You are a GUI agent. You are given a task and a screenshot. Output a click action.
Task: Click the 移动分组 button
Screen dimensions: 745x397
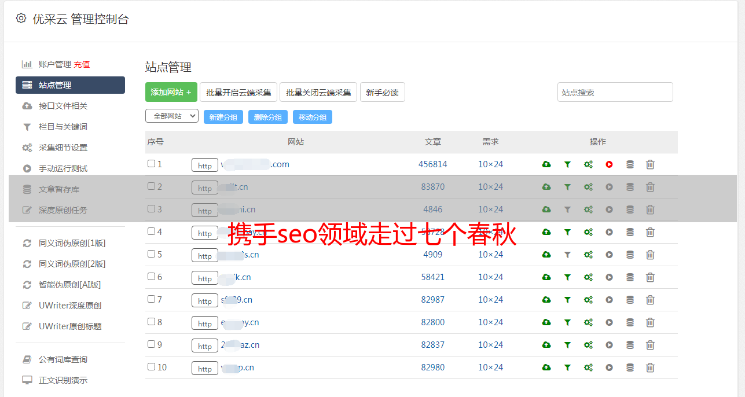(313, 117)
